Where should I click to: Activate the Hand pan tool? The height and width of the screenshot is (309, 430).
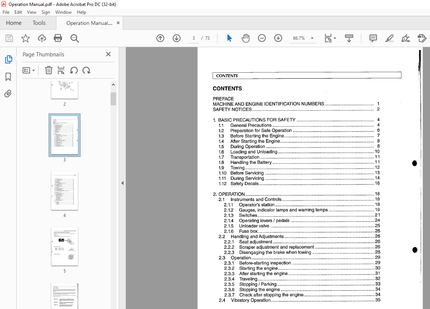(246, 38)
